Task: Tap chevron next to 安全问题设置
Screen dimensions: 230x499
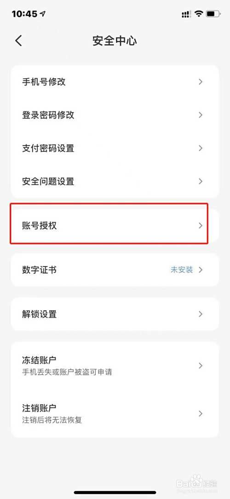Action: click(x=201, y=181)
